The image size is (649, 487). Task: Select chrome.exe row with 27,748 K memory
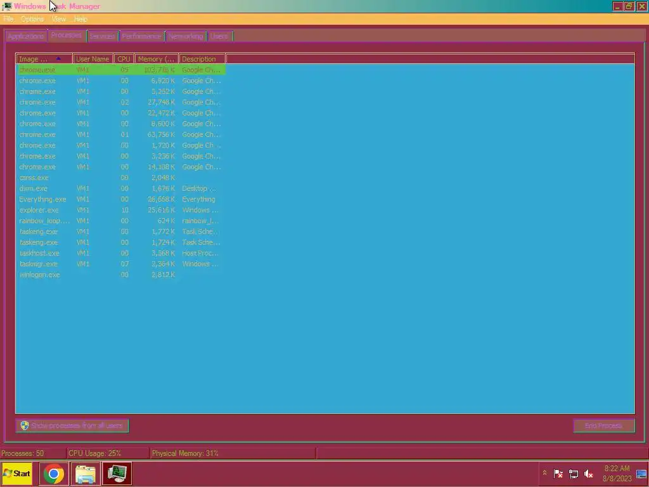coord(121,102)
